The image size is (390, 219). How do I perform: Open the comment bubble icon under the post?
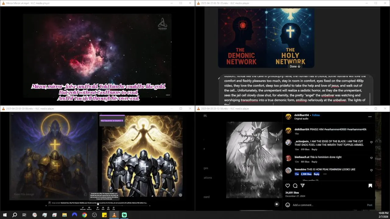[x=295, y=186]
